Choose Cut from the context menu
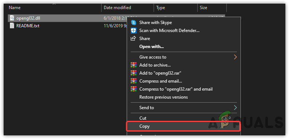This screenshot has height=139, width=289. tap(183, 118)
